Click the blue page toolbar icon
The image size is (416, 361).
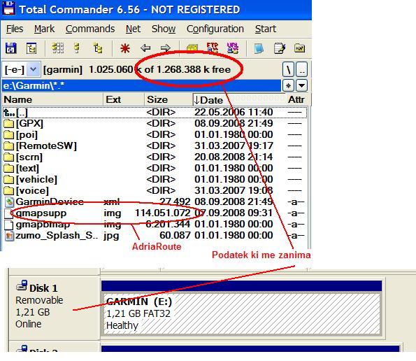(x=259, y=48)
